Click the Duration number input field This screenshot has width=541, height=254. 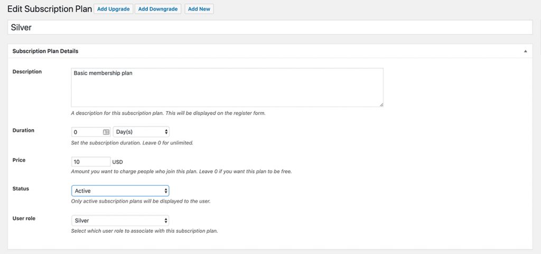(86, 132)
